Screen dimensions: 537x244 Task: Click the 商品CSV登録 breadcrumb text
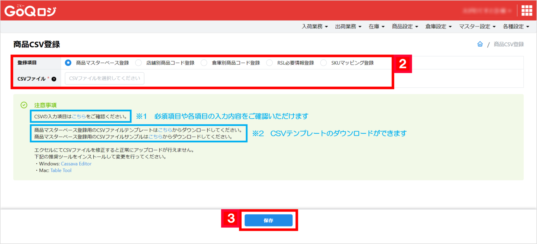pyautogui.click(x=509, y=44)
